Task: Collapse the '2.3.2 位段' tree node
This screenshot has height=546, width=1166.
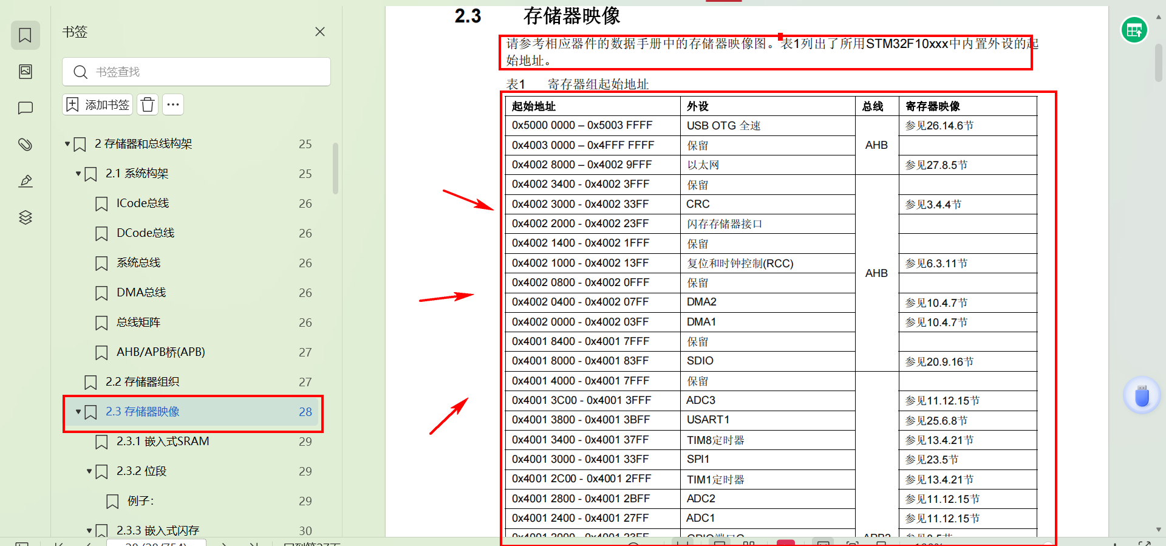Action: click(89, 471)
